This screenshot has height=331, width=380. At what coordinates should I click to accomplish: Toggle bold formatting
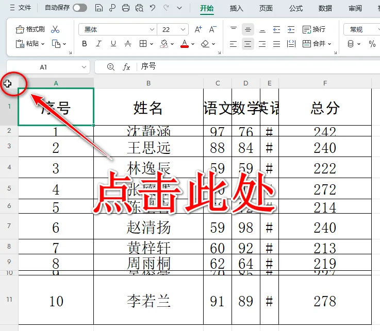pos(85,44)
